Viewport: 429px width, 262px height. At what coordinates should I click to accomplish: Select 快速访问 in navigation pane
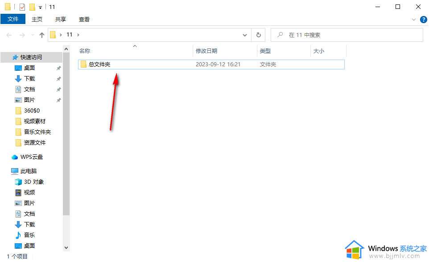point(31,57)
